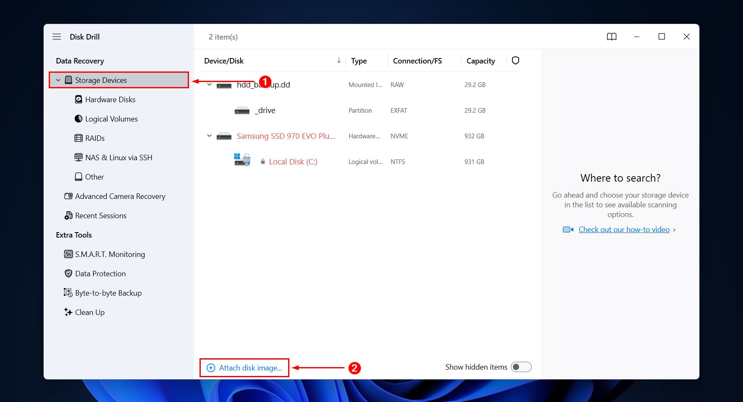Start the Clean Up tool
The image size is (743, 402).
tap(89, 312)
